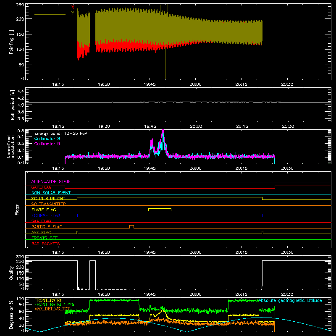Click the BAD_PACKETS flag label
The image size is (336, 336).
pos(46,244)
